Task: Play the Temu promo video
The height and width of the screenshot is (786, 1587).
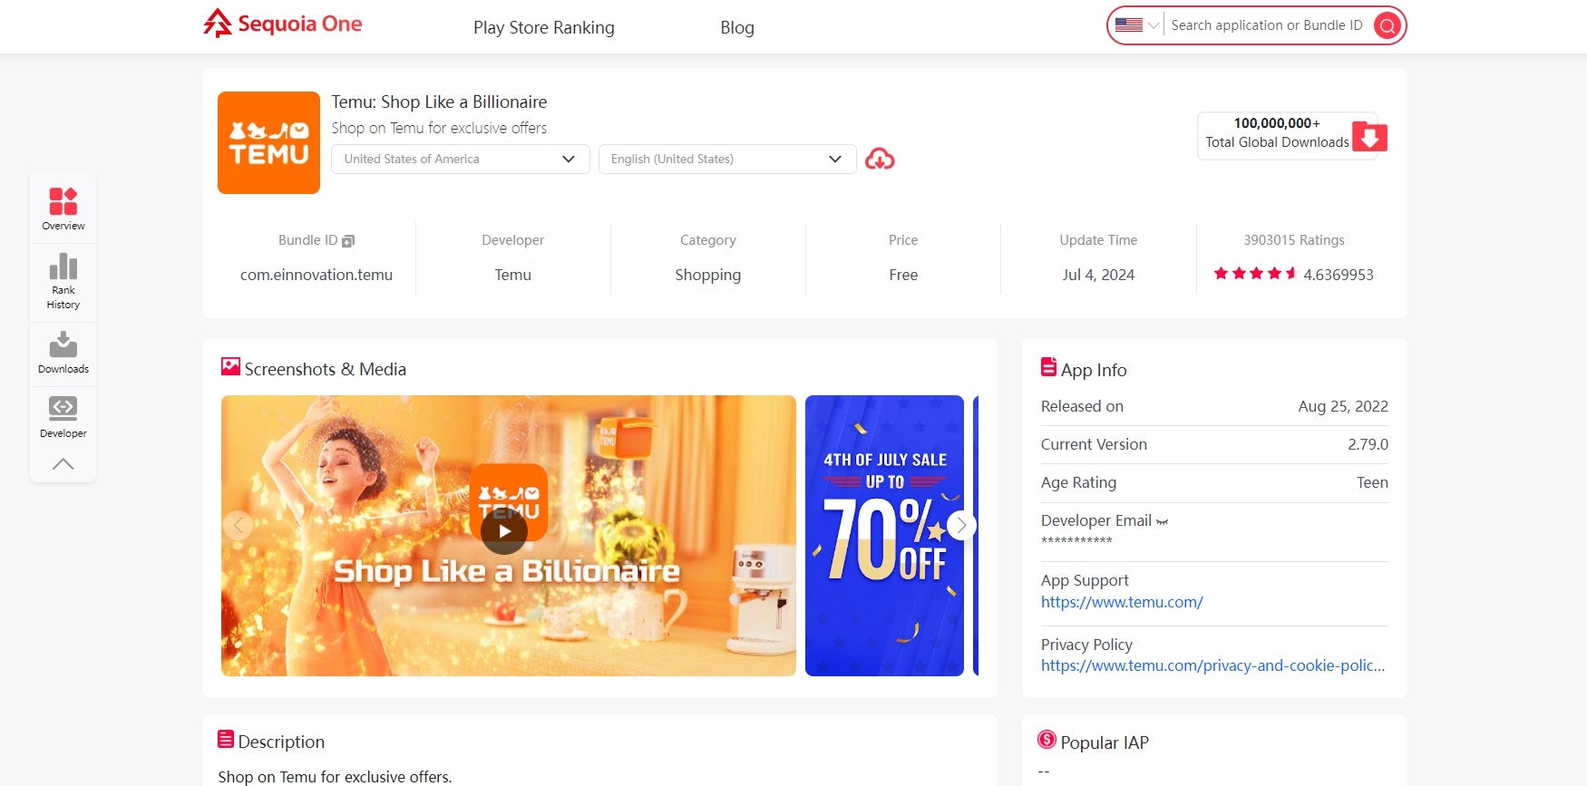Action: click(x=504, y=531)
